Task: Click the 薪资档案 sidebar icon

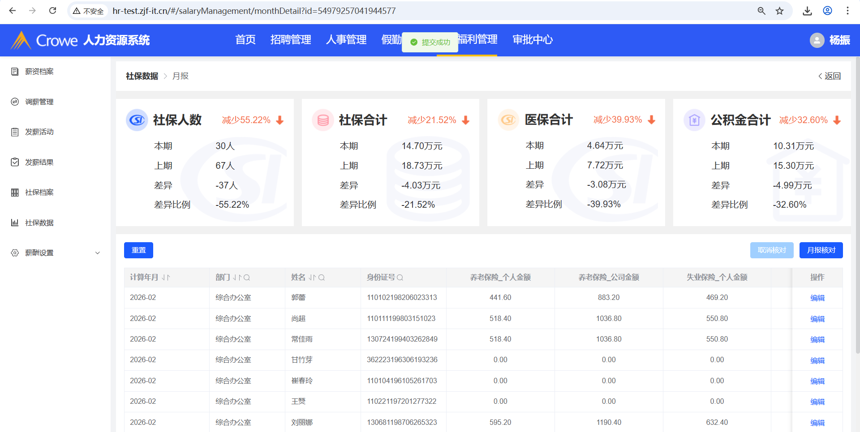Action: (15, 72)
